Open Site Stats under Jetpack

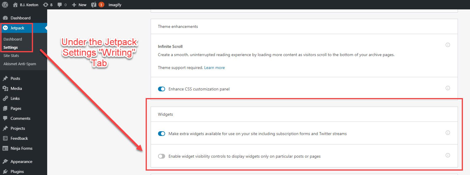[x=11, y=55]
